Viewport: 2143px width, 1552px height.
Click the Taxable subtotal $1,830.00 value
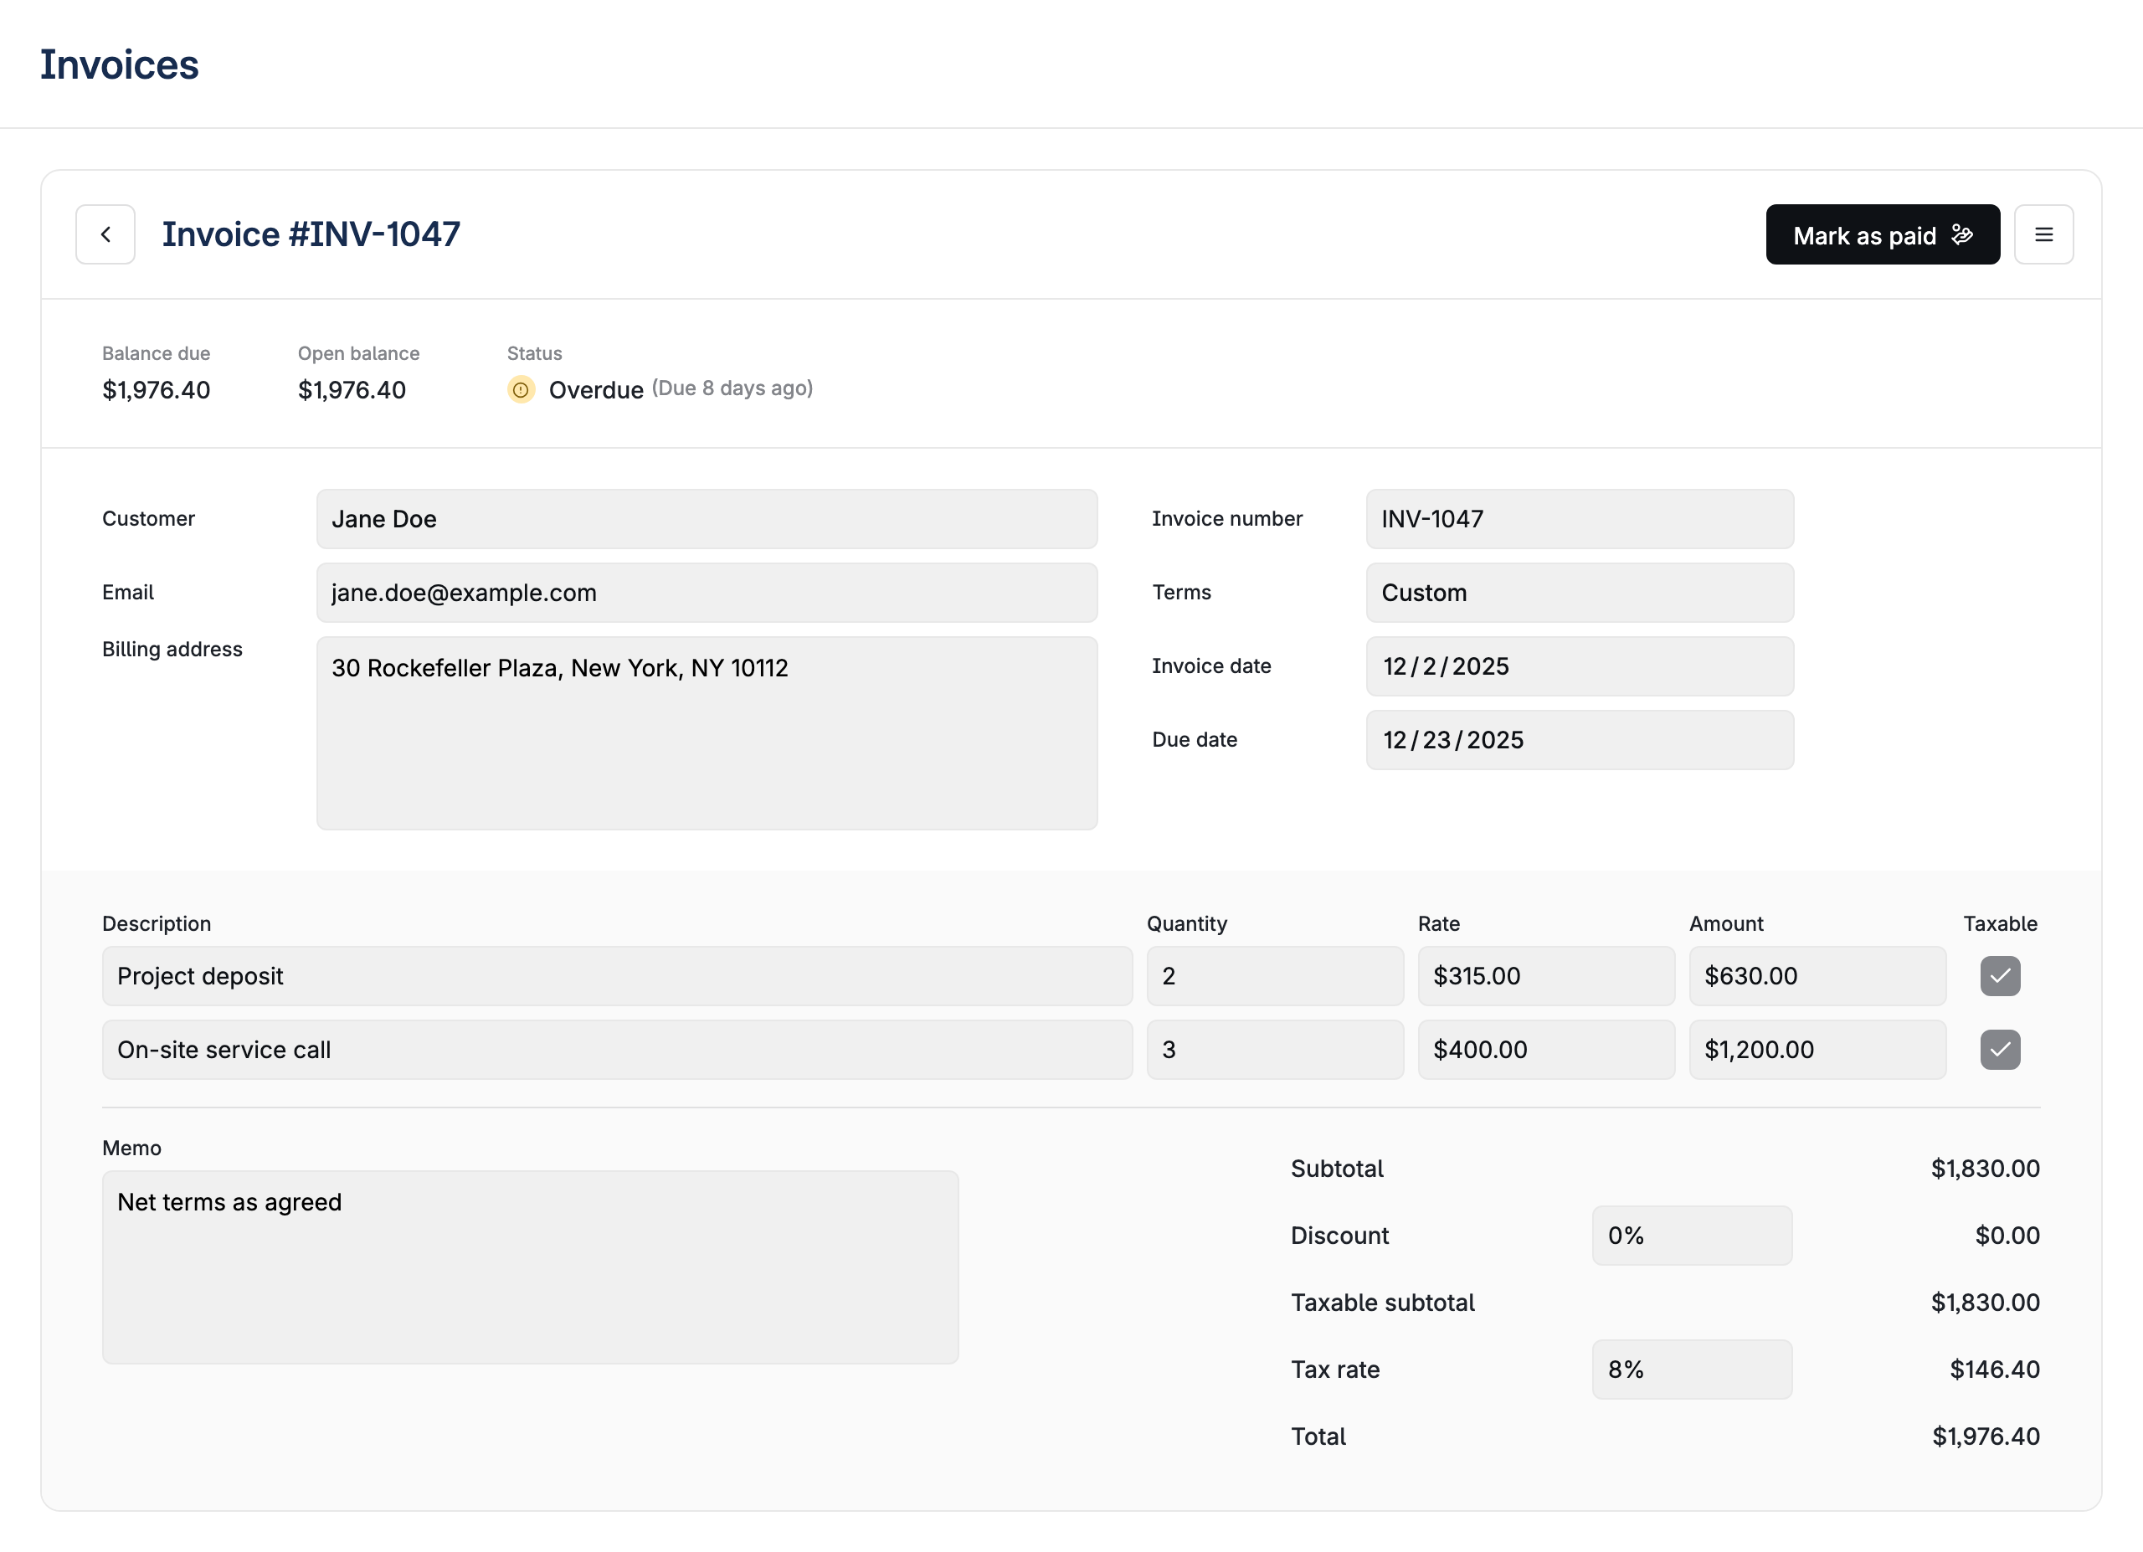pos(1985,1303)
